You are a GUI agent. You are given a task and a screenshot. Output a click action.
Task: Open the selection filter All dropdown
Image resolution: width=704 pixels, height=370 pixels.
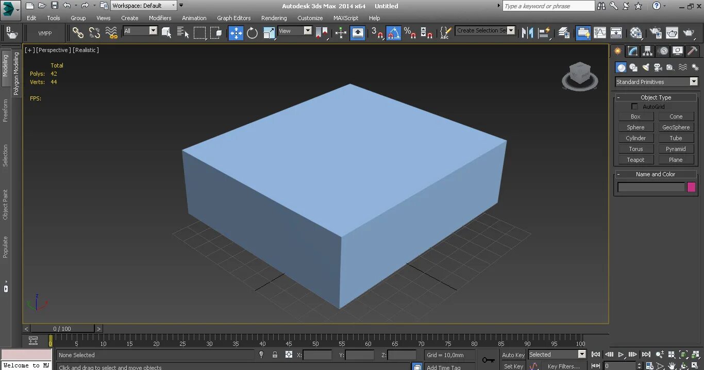pyautogui.click(x=140, y=31)
